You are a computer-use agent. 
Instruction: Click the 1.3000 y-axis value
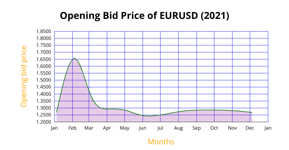pyautogui.click(x=43, y=108)
